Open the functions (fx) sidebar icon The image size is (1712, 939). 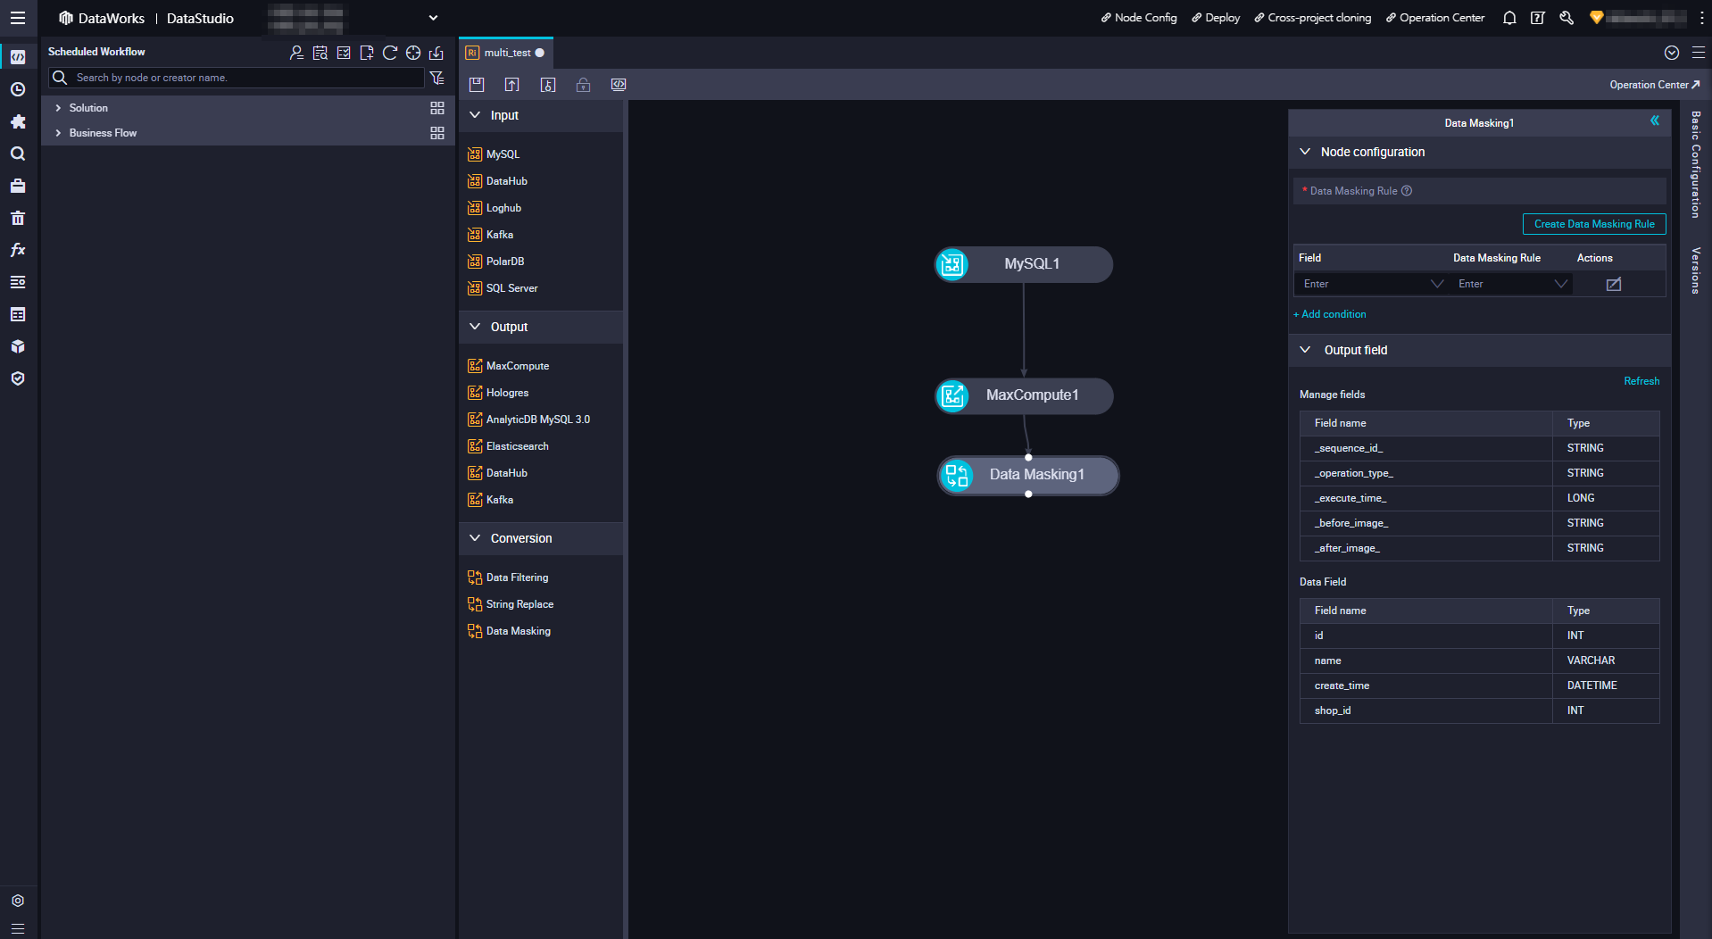pos(18,250)
